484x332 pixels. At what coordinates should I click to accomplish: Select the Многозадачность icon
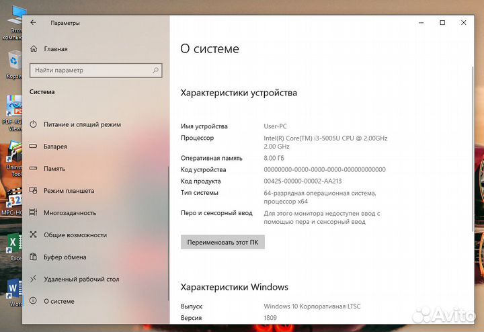tap(34, 212)
